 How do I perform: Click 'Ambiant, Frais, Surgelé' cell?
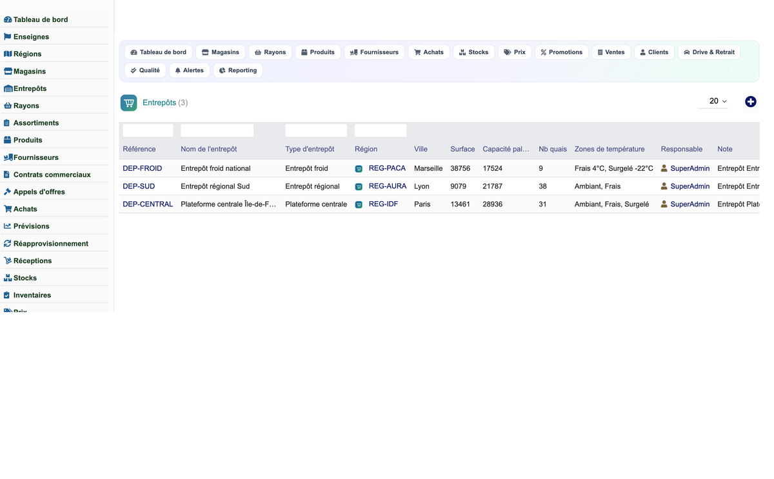[611, 204]
